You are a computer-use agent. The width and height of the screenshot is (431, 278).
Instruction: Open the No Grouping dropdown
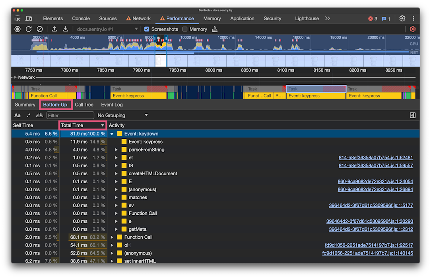pyautogui.click(x=123, y=115)
